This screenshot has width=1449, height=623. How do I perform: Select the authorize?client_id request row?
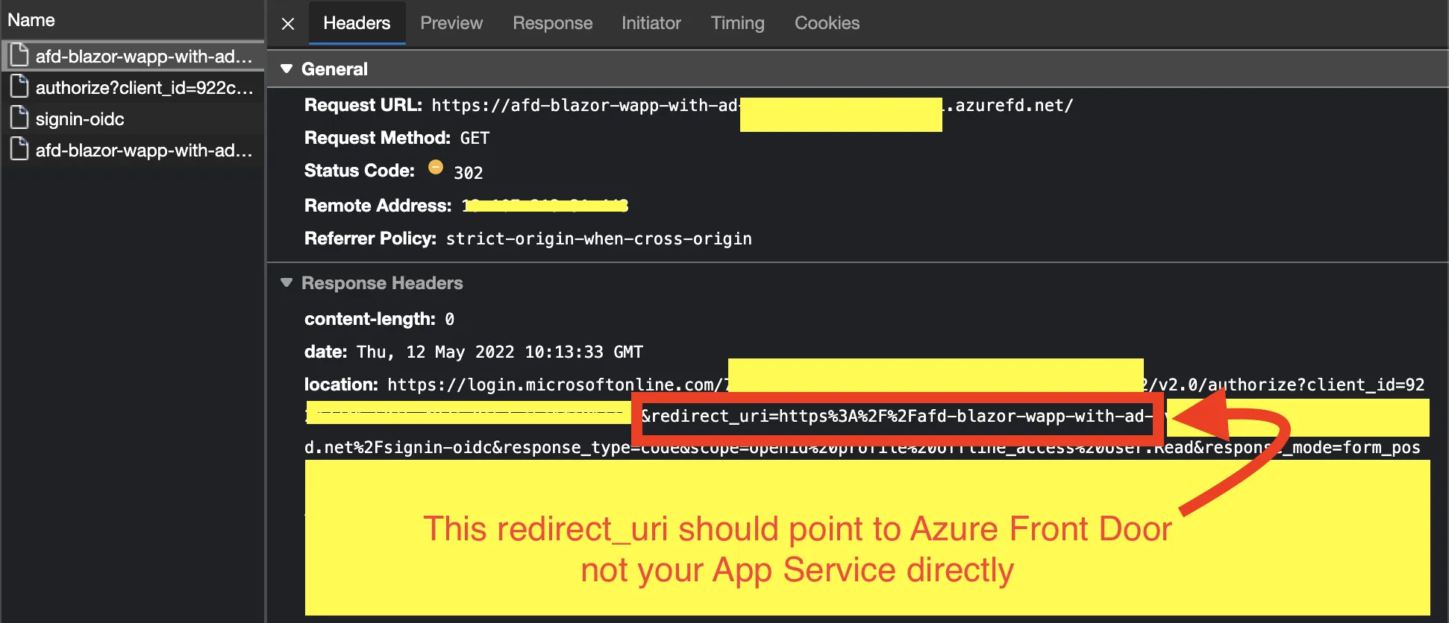133,87
